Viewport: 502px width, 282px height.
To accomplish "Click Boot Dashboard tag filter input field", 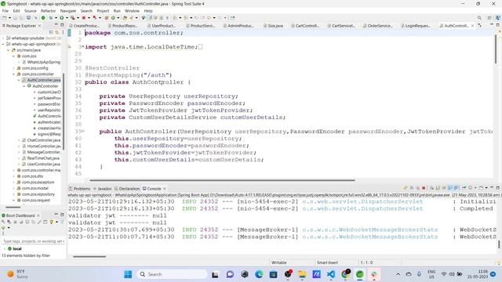I will click(x=33, y=241).
